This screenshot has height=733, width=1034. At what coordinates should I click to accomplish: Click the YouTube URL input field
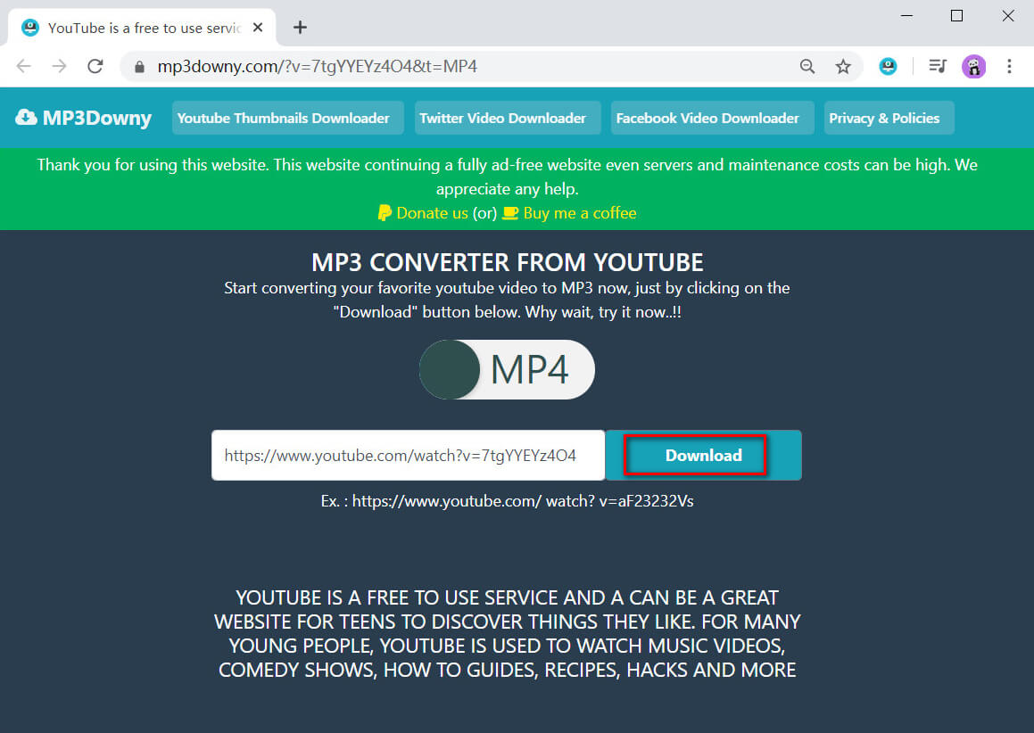tap(409, 456)
